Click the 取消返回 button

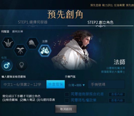pyautogui.click(x=66, y=109)
